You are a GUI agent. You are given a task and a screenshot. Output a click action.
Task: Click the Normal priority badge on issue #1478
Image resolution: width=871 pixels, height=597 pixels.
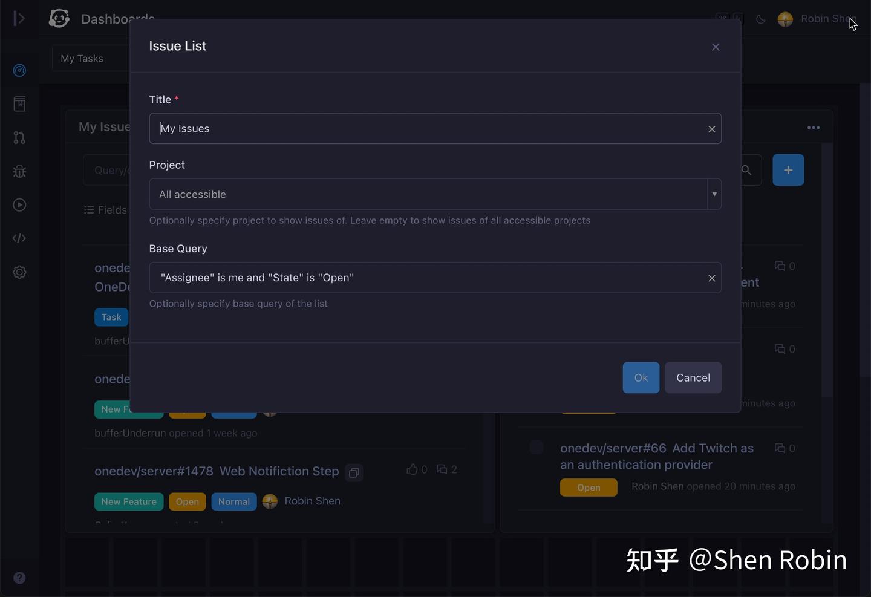point(234,501)
